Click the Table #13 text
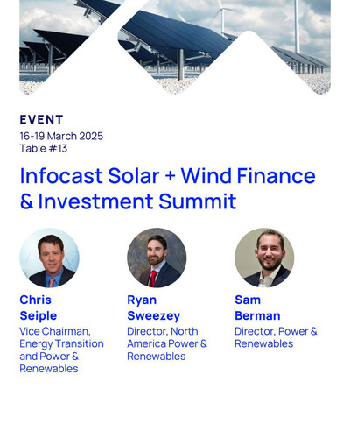 (x=44, y=148)
